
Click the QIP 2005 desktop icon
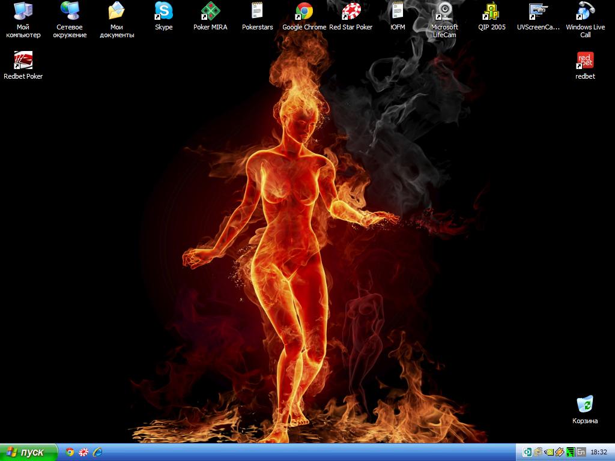(x=491, y=11)
